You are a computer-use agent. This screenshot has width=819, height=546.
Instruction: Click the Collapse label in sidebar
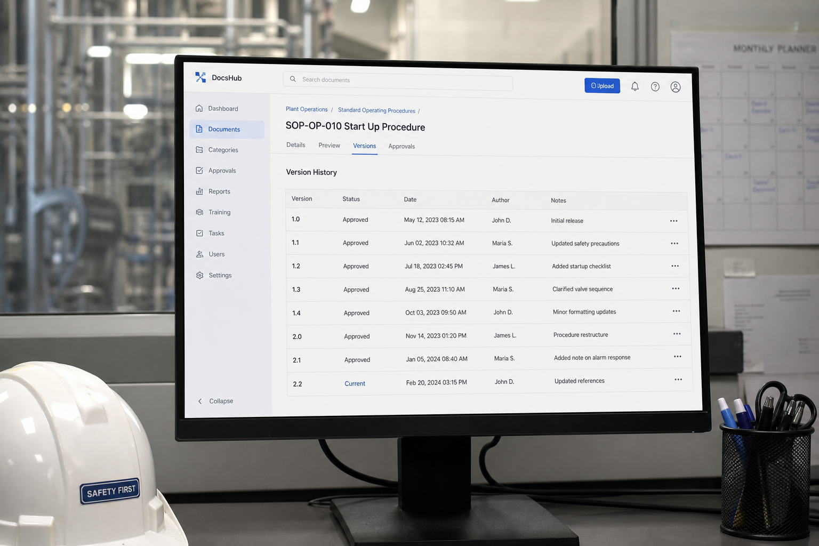tap(221, 401)
